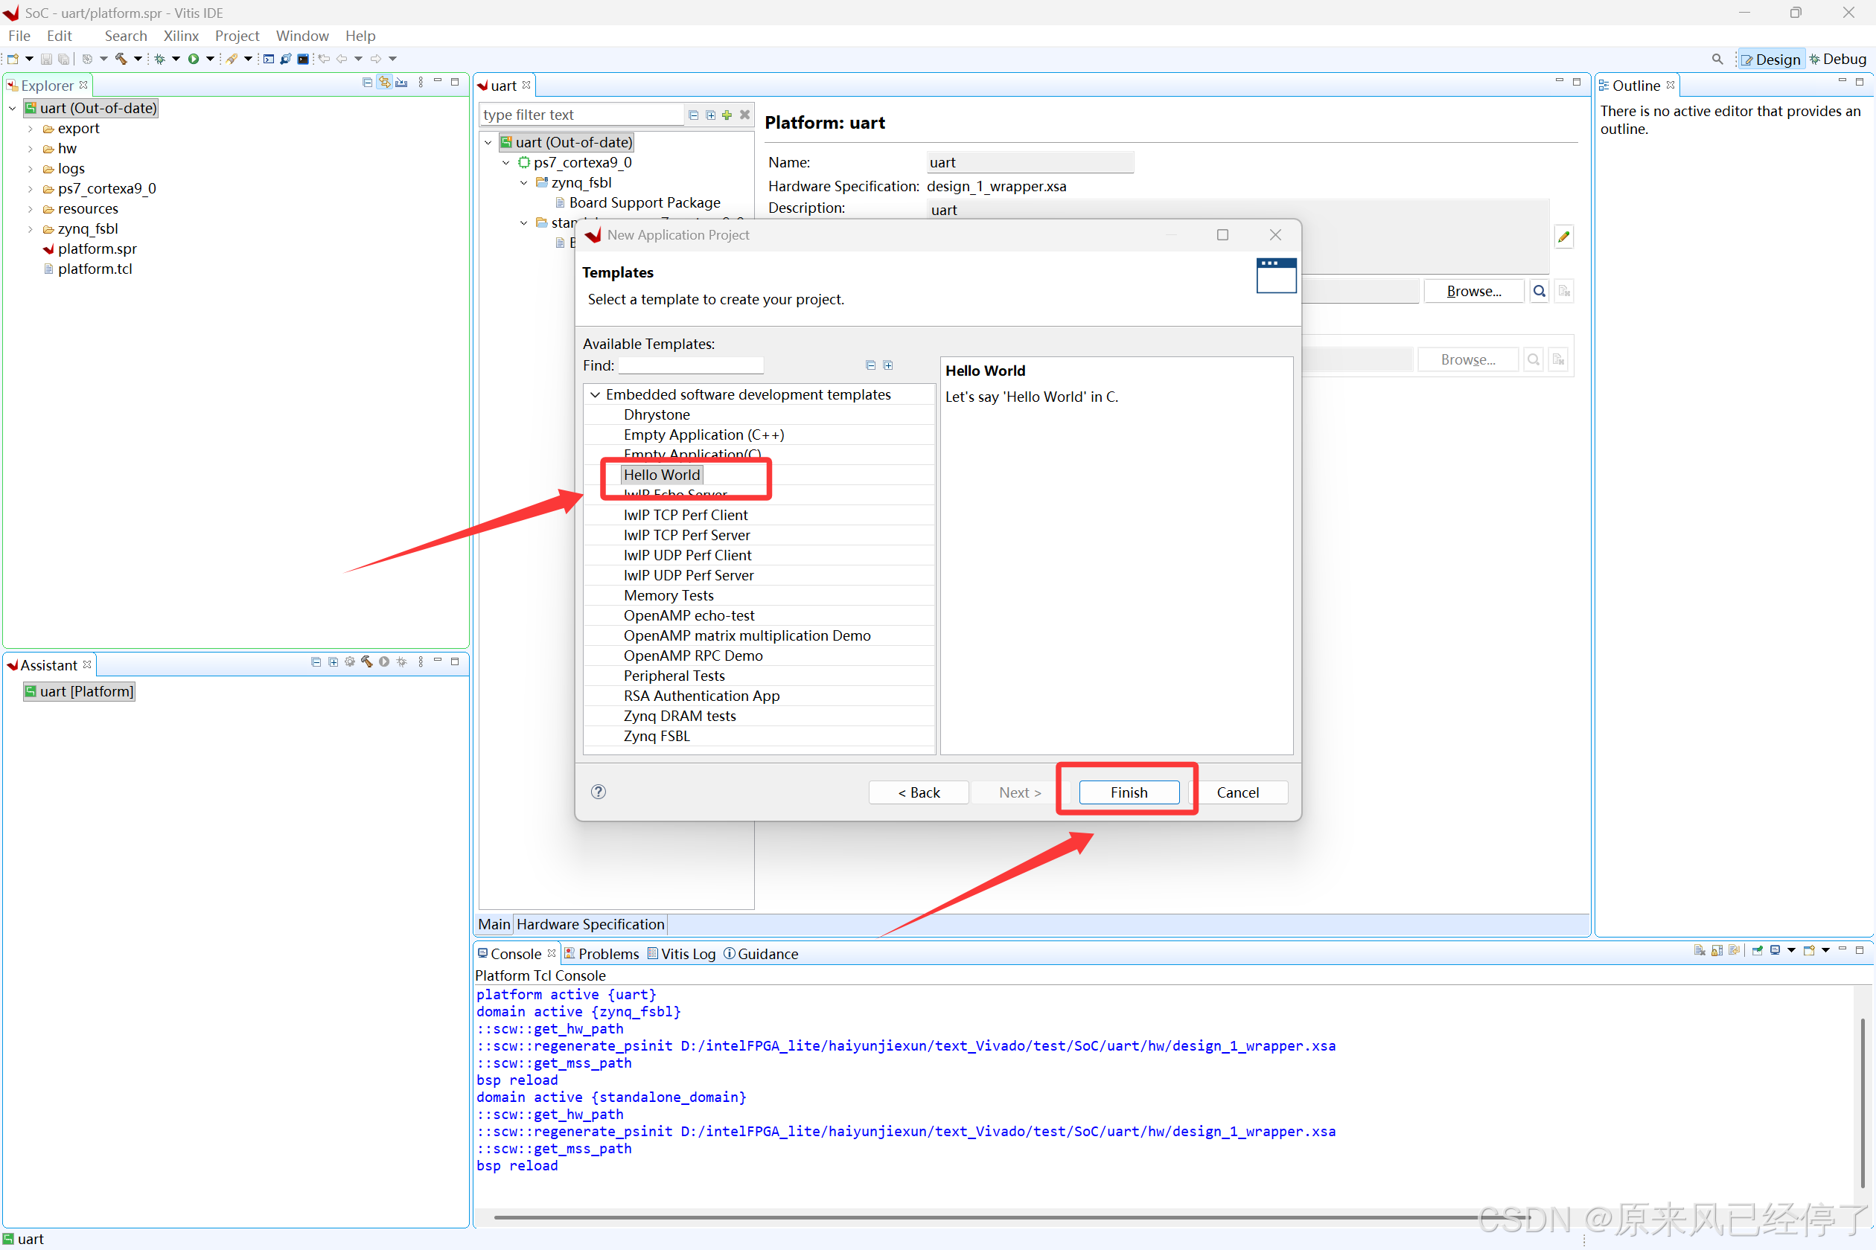Click the search magnifier next to Browse
This screenshot has width=1876, height=1250.
[x=1539, y=291]
